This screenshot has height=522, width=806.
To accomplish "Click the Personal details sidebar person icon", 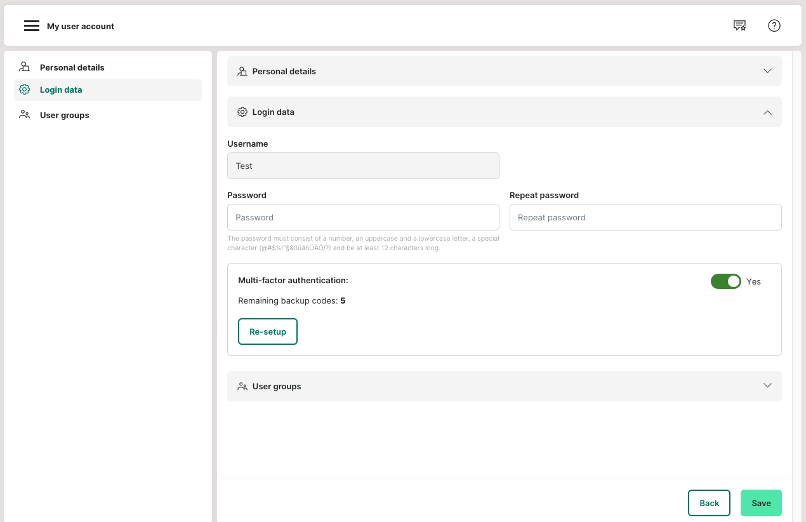I will [25, 67].
